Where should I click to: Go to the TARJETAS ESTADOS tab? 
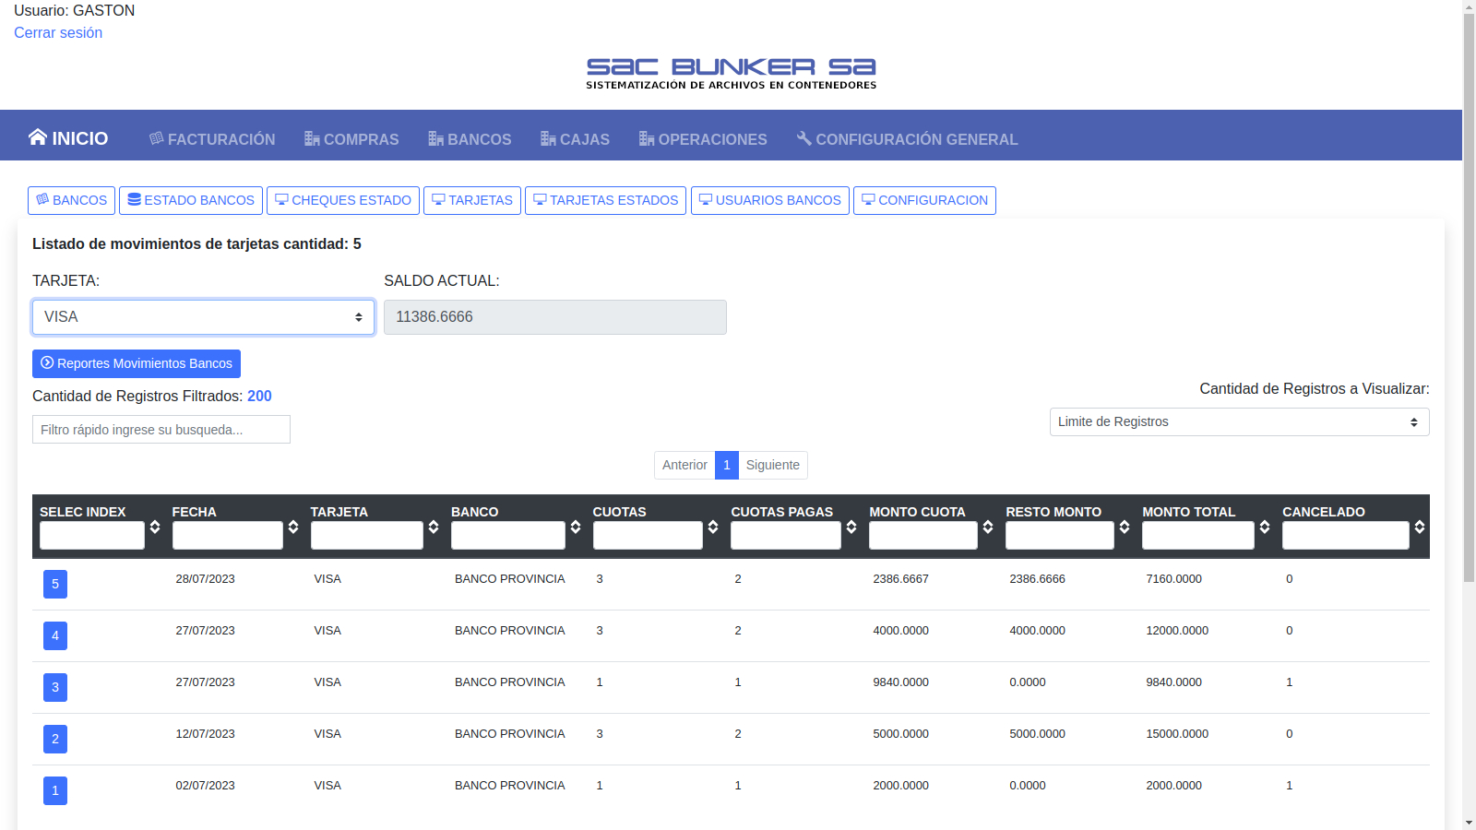pos(605,200)
